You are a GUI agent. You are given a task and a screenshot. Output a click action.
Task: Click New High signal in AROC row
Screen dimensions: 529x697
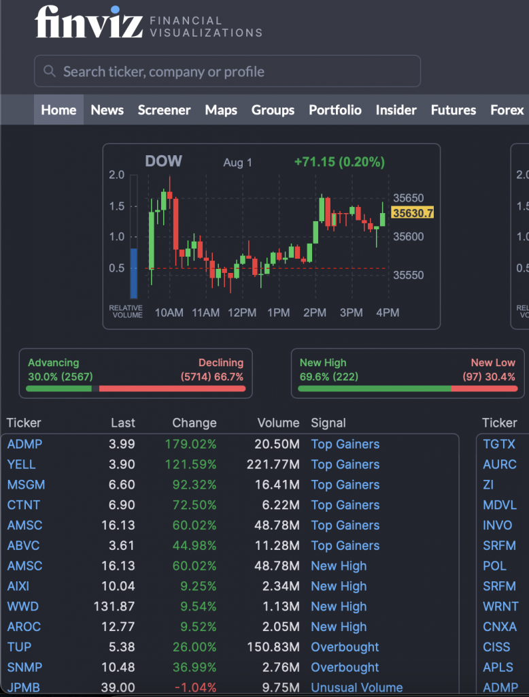coord(339,627)
